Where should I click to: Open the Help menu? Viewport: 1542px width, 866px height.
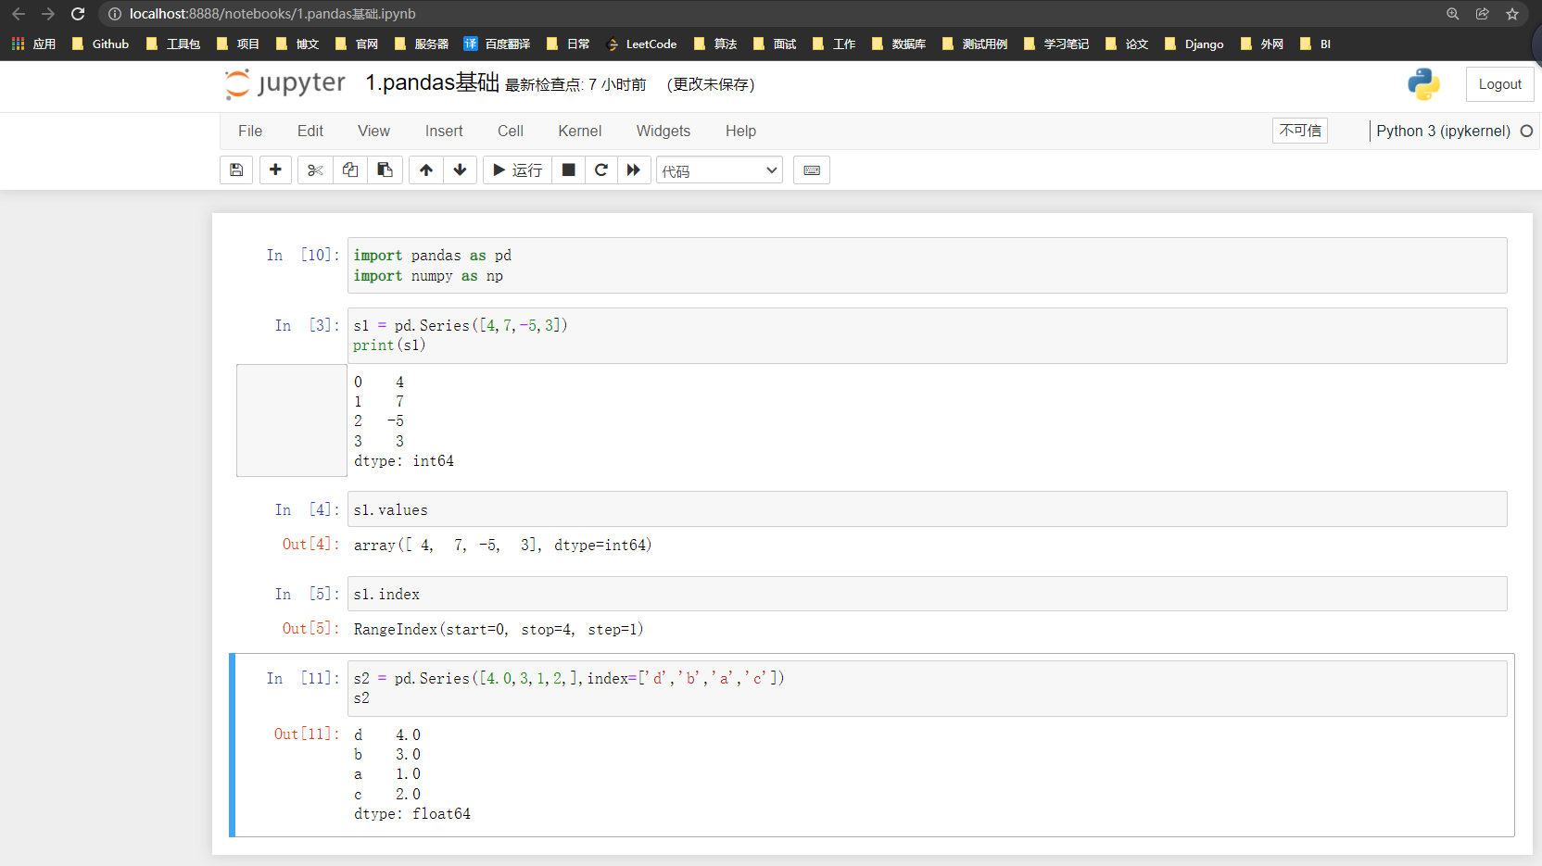click(x=741, y=132)
